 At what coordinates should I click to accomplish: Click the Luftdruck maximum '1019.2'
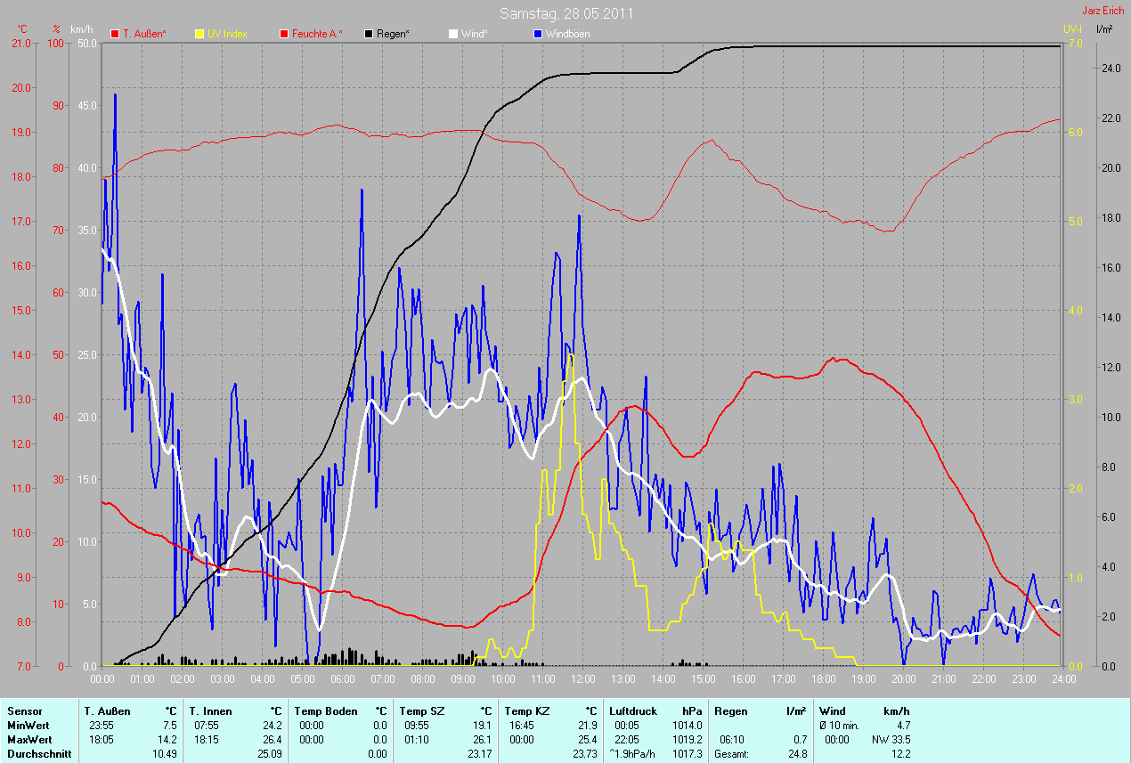point(687,740)
